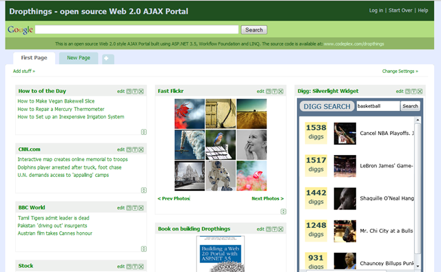
Task: Expand the Add stuff panel
Action: (24, 71)
